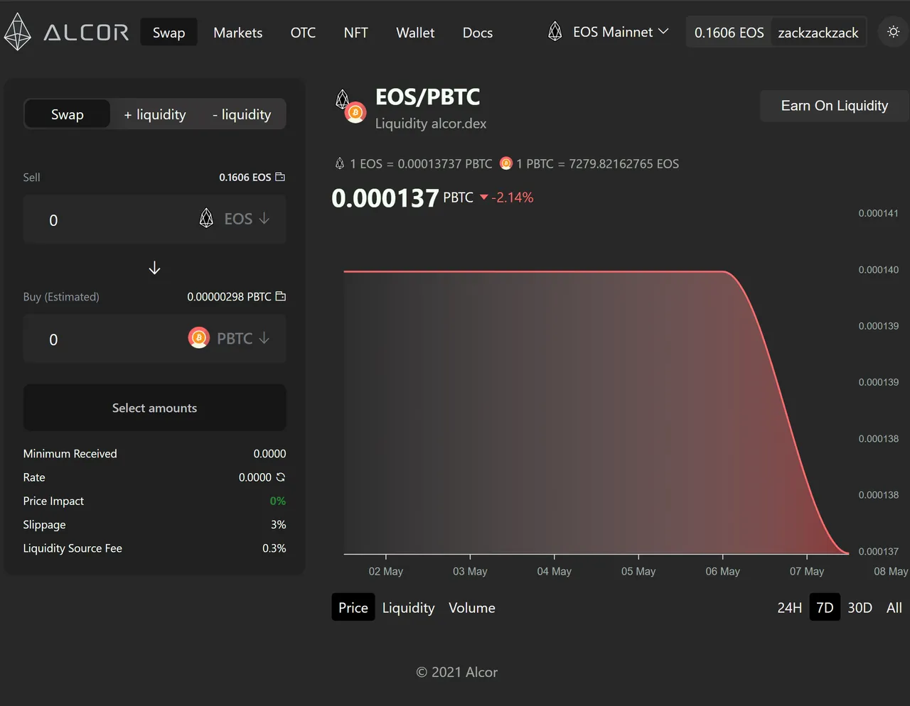
Task: Navigate to the NFT section
Action: [x=355, y=33]
